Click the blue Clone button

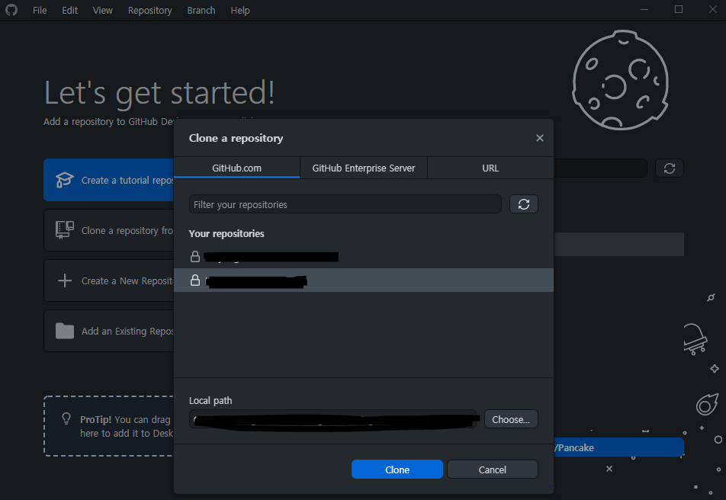397,470
